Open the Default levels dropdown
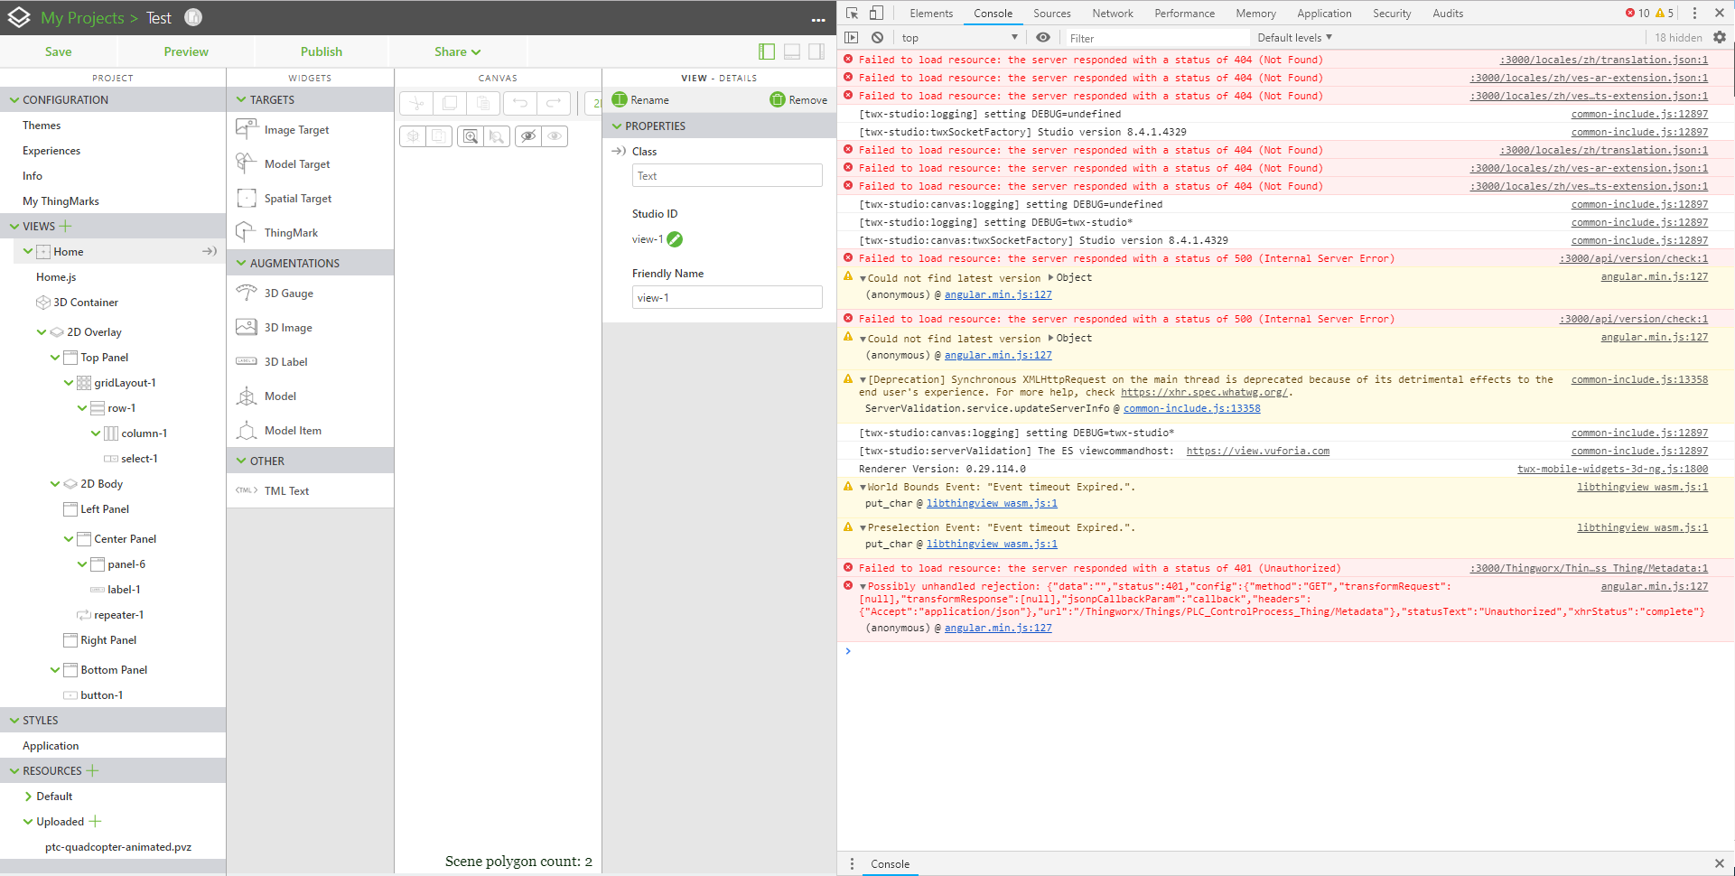Screen dimensions: 1735x876 (x=1295, y=37)
